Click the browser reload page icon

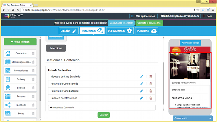click(x=13, y=10)
